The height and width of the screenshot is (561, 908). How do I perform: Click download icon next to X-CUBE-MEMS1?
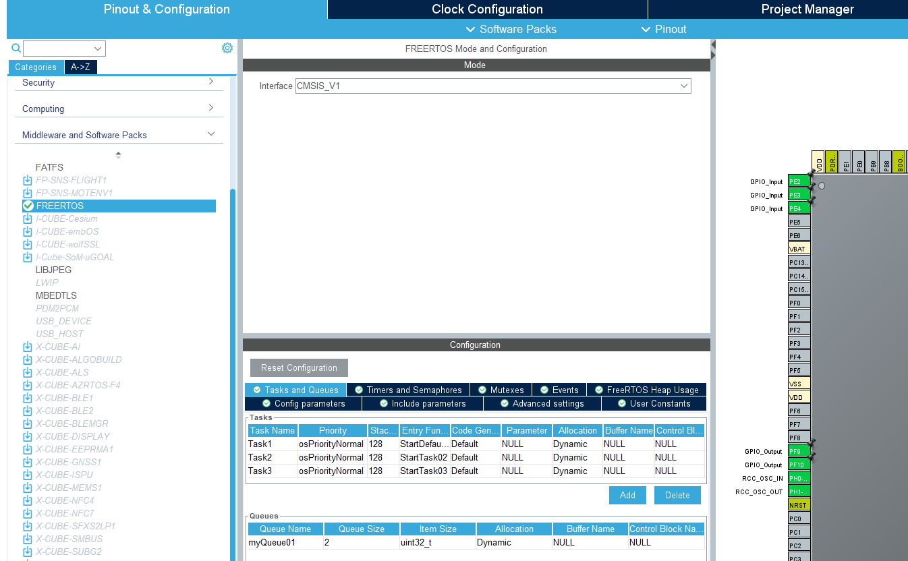click(x=28, y=488)
